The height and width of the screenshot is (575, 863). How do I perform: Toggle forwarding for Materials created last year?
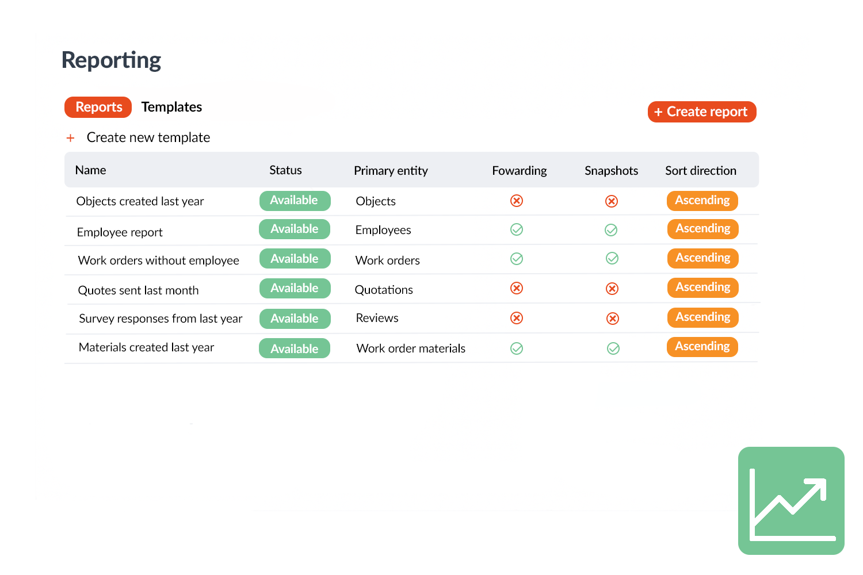tap(517, 348)
